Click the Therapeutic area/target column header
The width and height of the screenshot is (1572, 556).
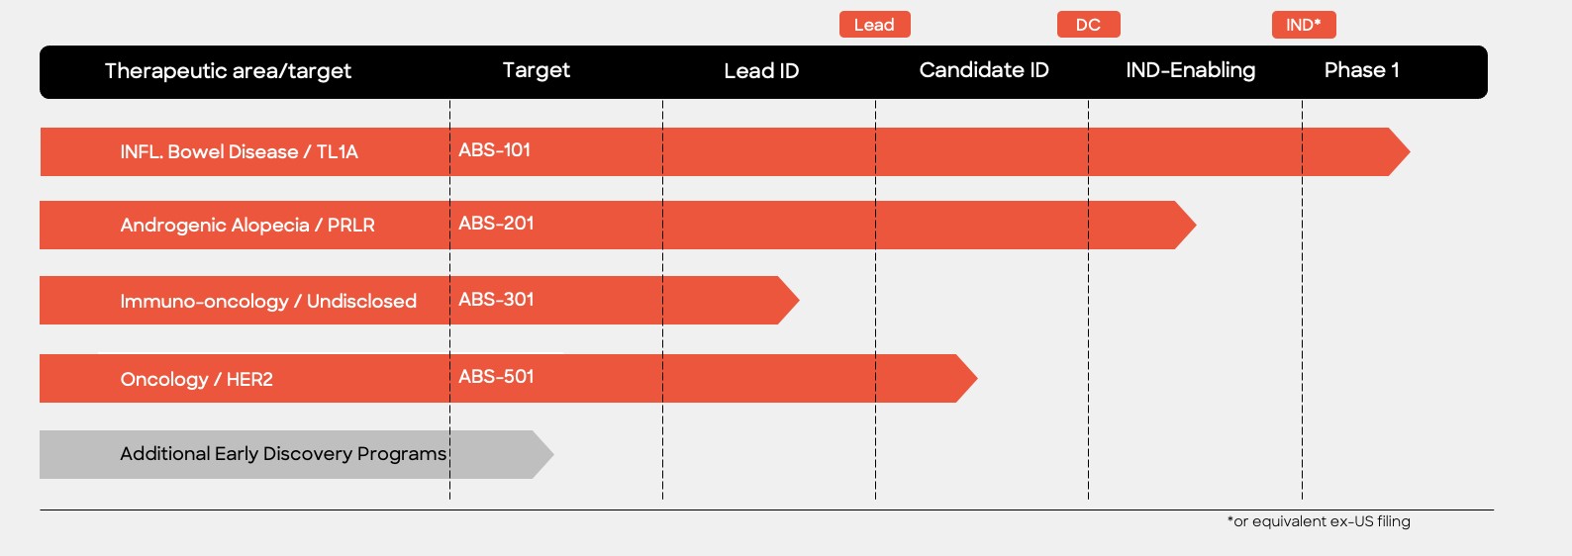(x=228, y=71)
